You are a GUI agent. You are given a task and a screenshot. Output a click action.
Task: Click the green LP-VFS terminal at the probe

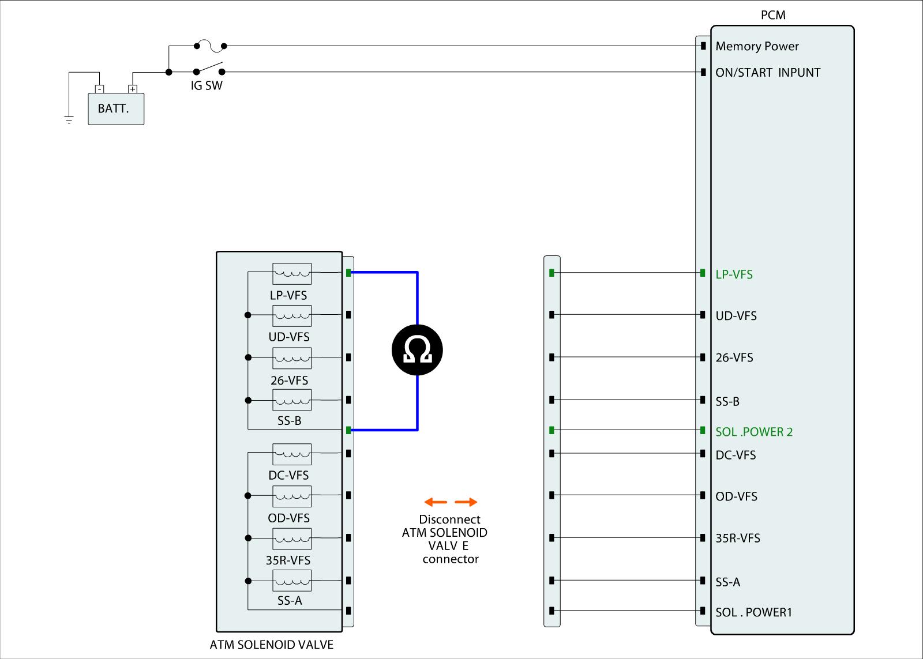click(348, 273)
